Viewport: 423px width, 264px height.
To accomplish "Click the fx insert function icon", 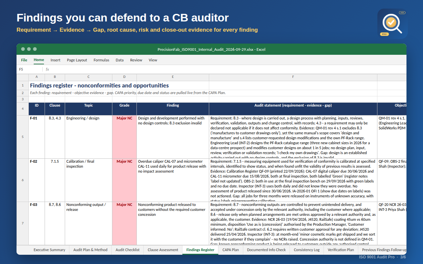I will tap(47, 69).
